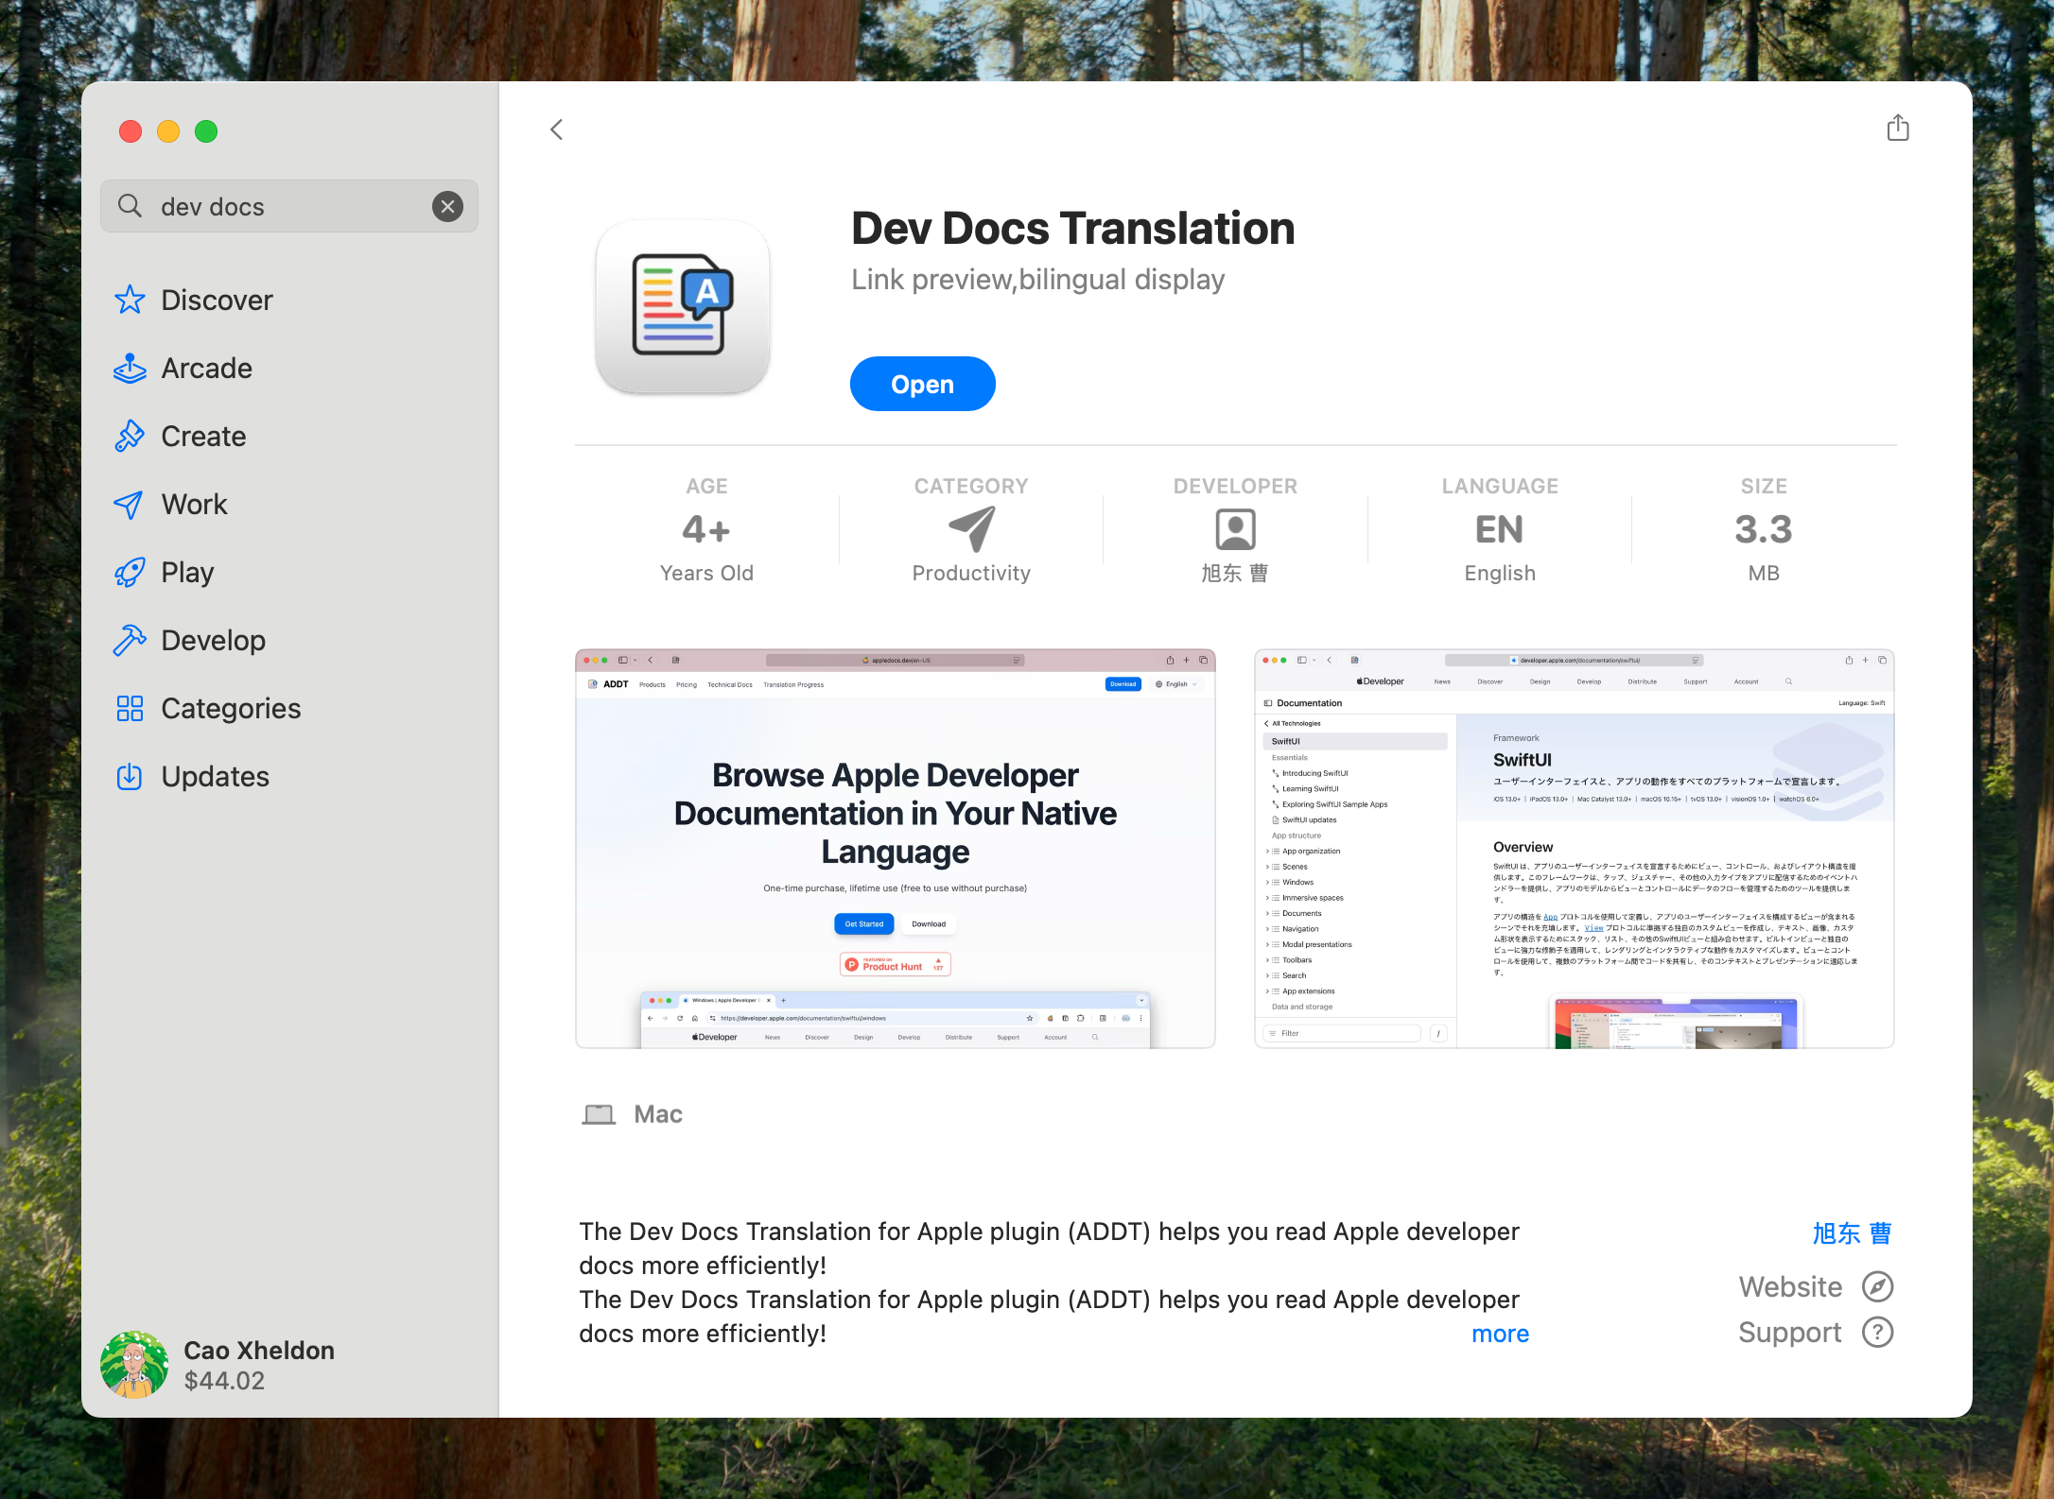Expand the description with 'more'
Viewport: 2054px width, 1499px height.
click(x=1500, y=1334)
